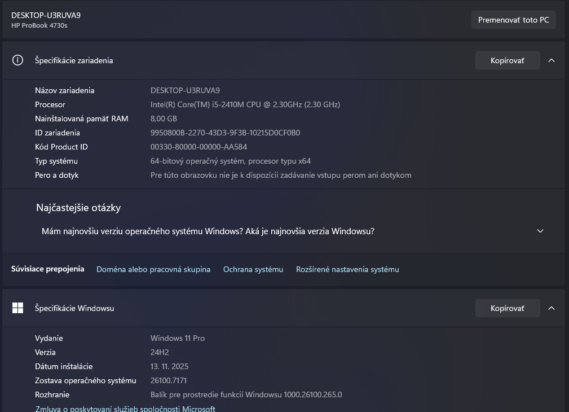Click the info icon beside Špecifikácie zariadenia
The image size is (569, 412).
18,60
